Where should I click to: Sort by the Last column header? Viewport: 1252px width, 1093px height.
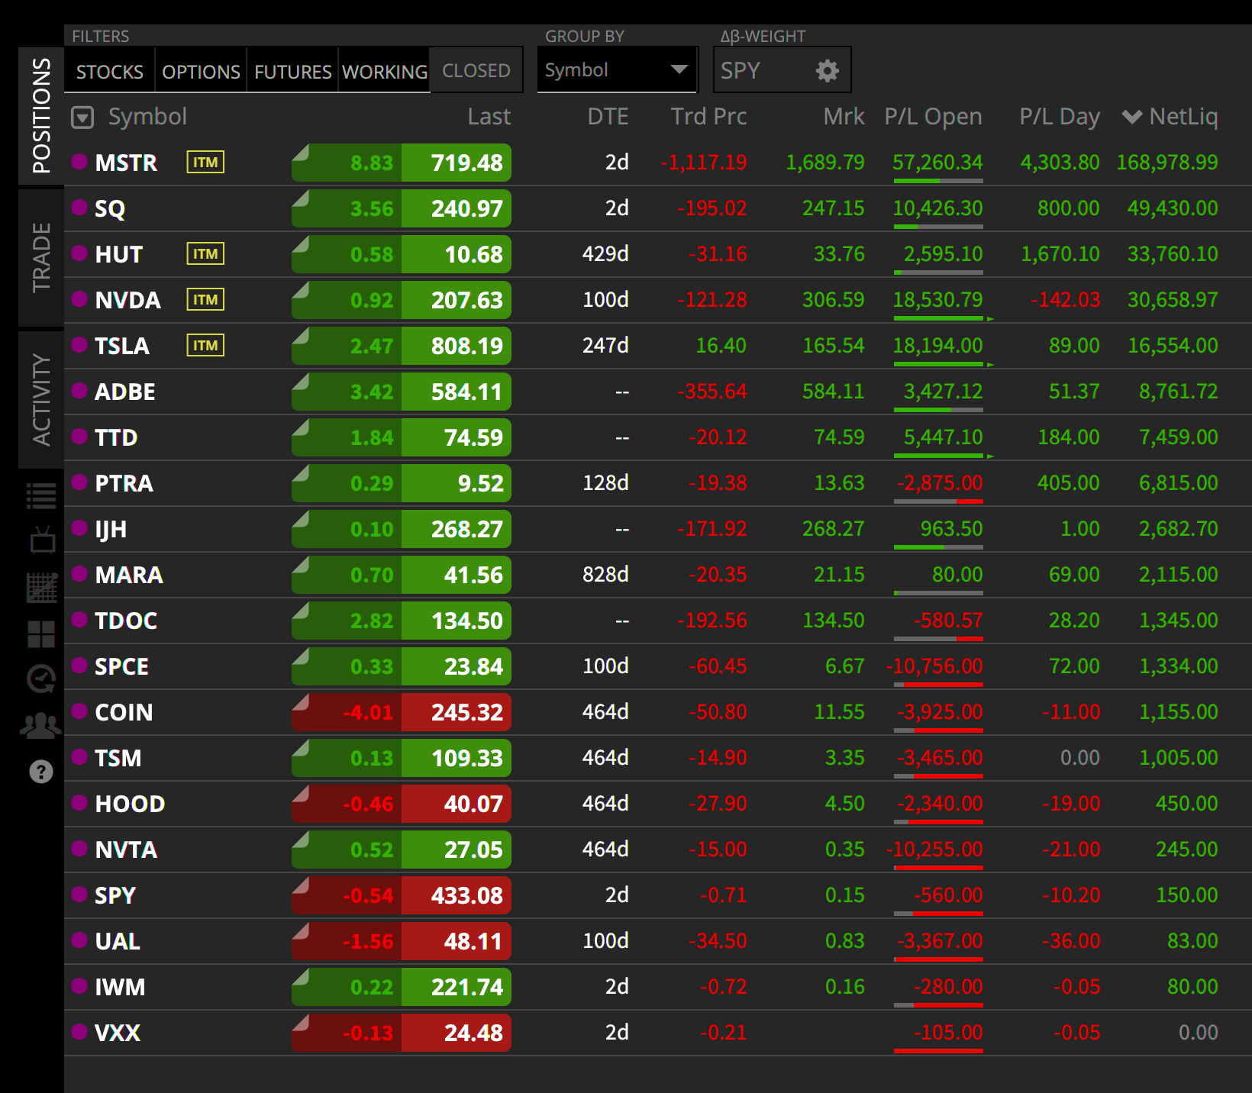coord(489,117)
